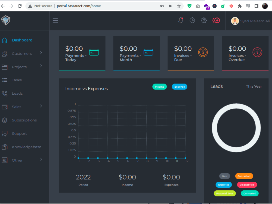Collapse the sidebar with the hamburger toggle

click(55, 20)
